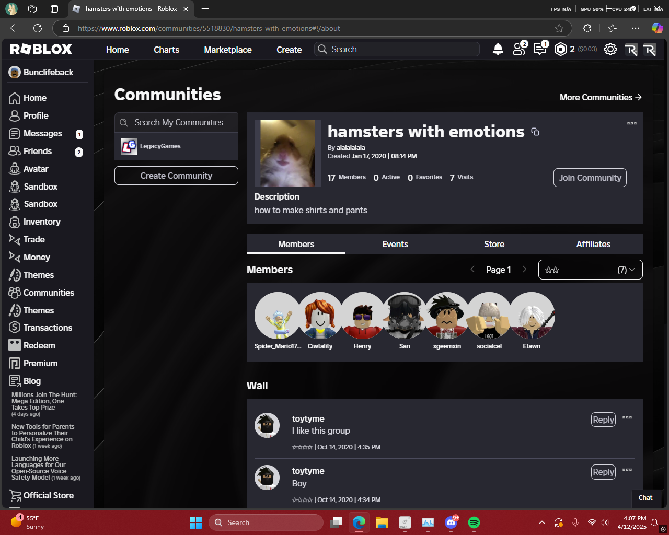669x535 pixels.
Task: Show hidden system tray icons
Action: (542, 522)
